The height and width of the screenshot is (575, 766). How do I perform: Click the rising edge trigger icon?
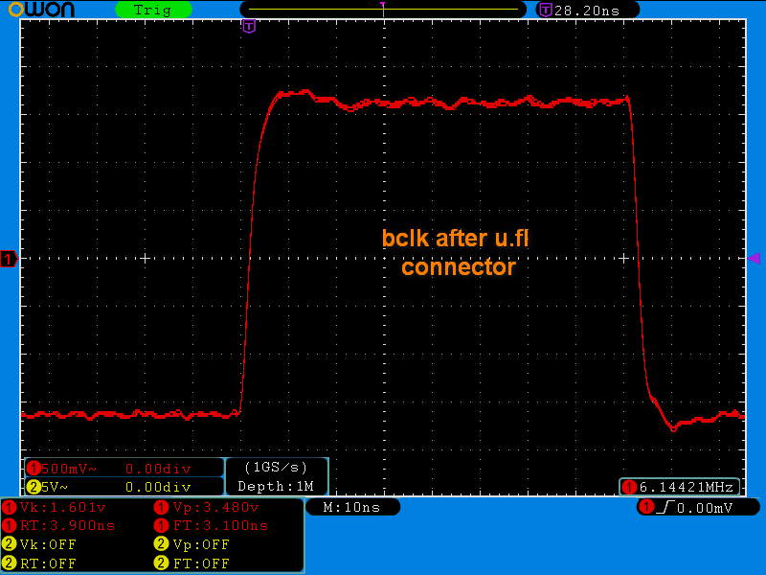(665, 508)
